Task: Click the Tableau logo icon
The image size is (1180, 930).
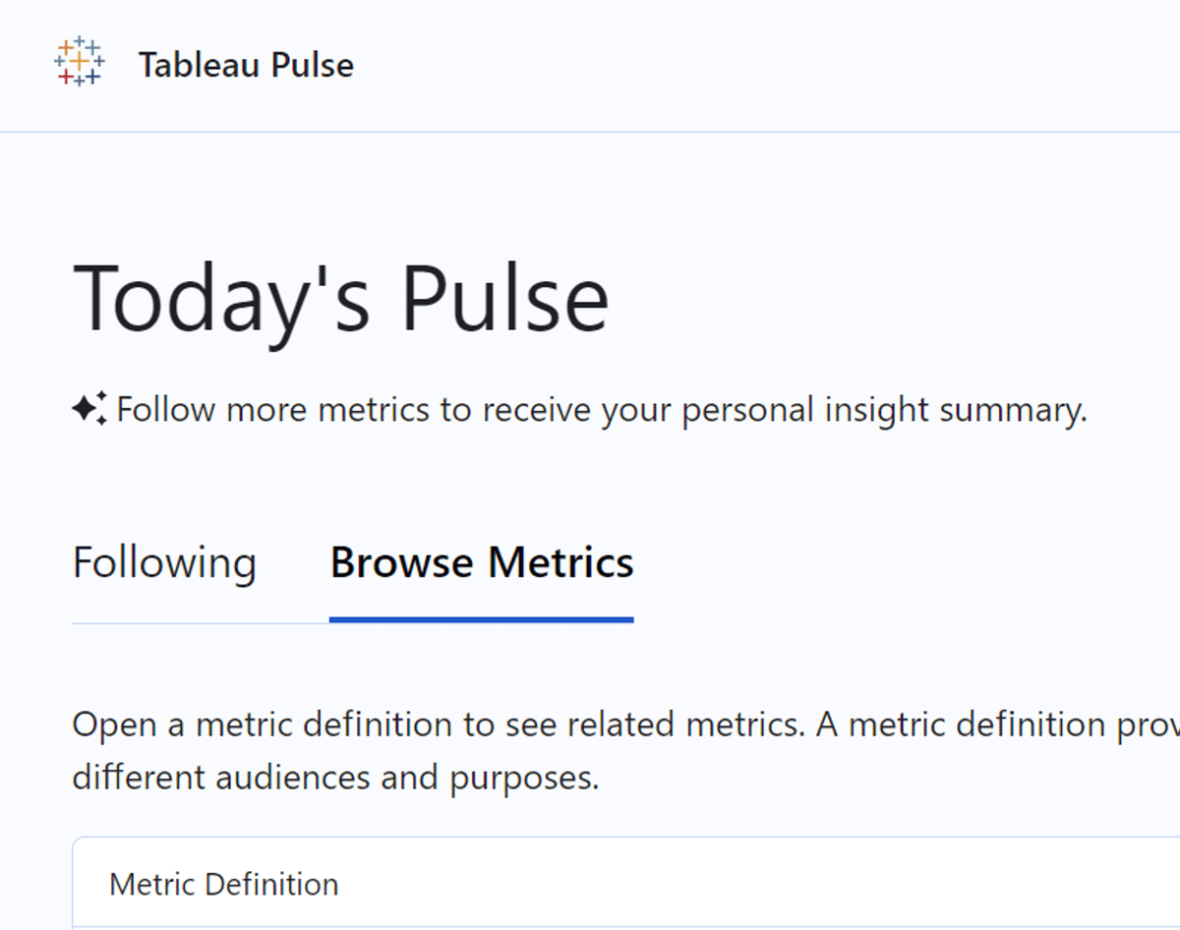Action: pos(80,63)
